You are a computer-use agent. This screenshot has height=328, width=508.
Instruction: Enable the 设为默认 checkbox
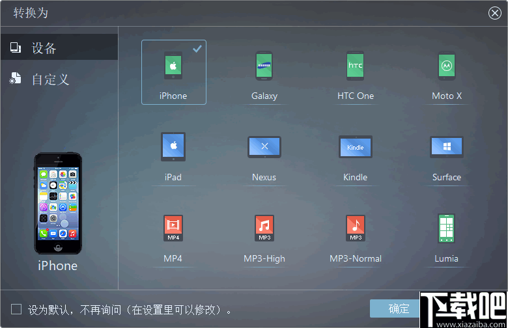16,309
